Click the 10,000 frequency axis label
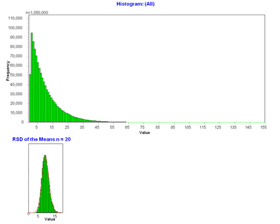Screen dimensions: 280x224 (x=16, y=113)
